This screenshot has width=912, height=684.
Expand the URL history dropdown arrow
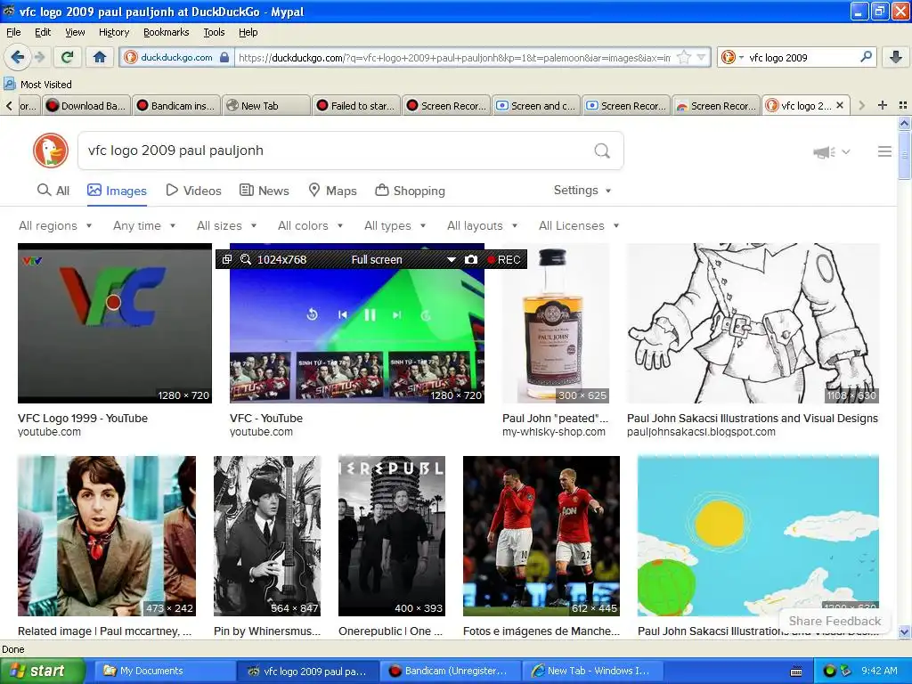click(701, 57)
